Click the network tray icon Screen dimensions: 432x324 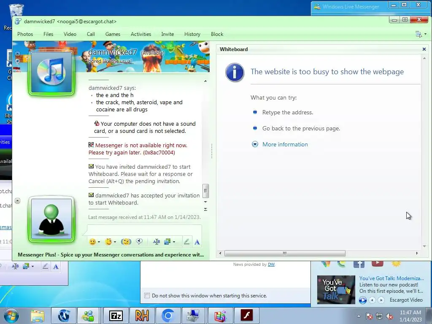[x=379, y=316]
